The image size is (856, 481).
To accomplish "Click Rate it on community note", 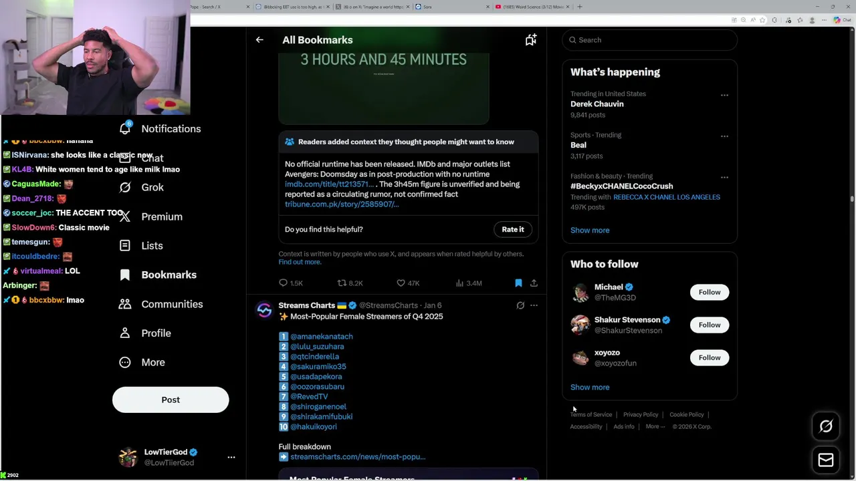I will point(513,229).
